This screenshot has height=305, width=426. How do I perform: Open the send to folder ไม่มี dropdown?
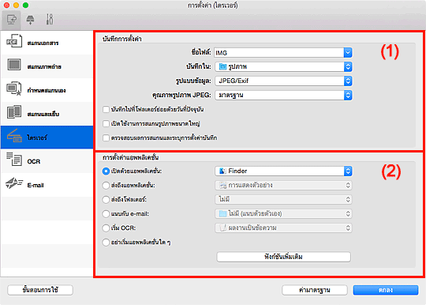(x=283, y=199)
